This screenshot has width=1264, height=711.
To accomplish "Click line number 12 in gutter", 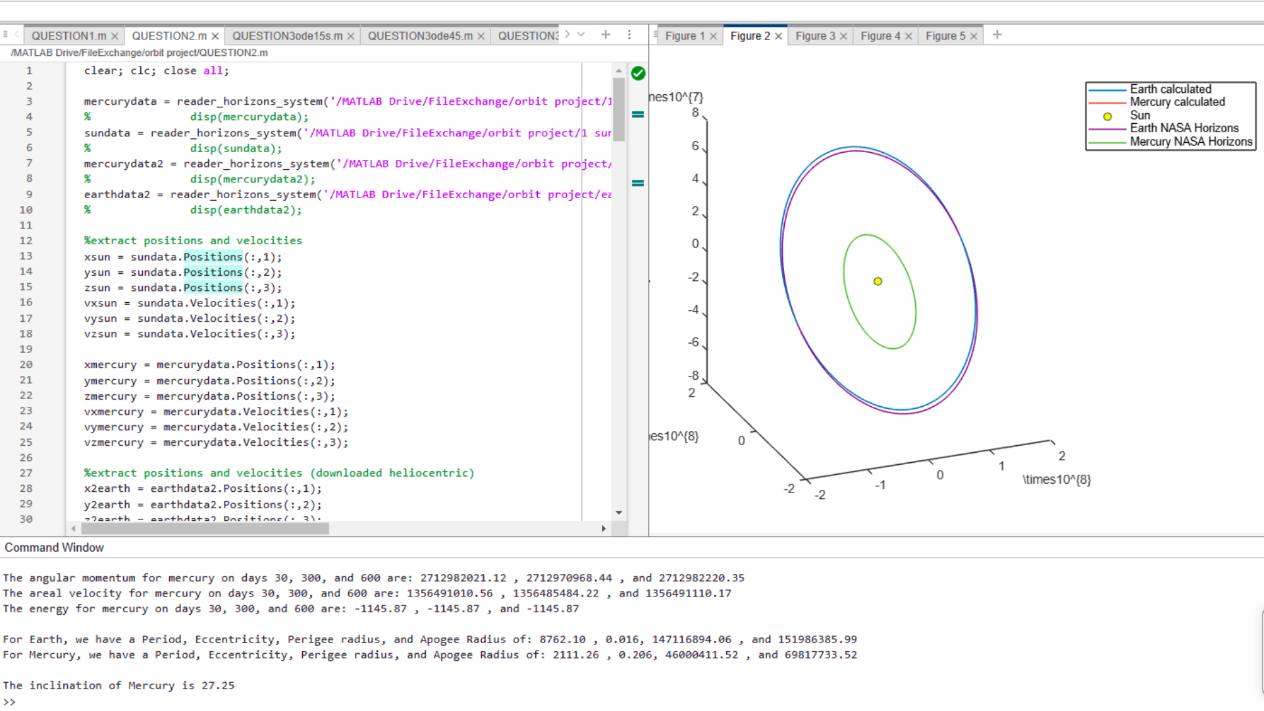I will pyautogui.click(x=26, y=241).
